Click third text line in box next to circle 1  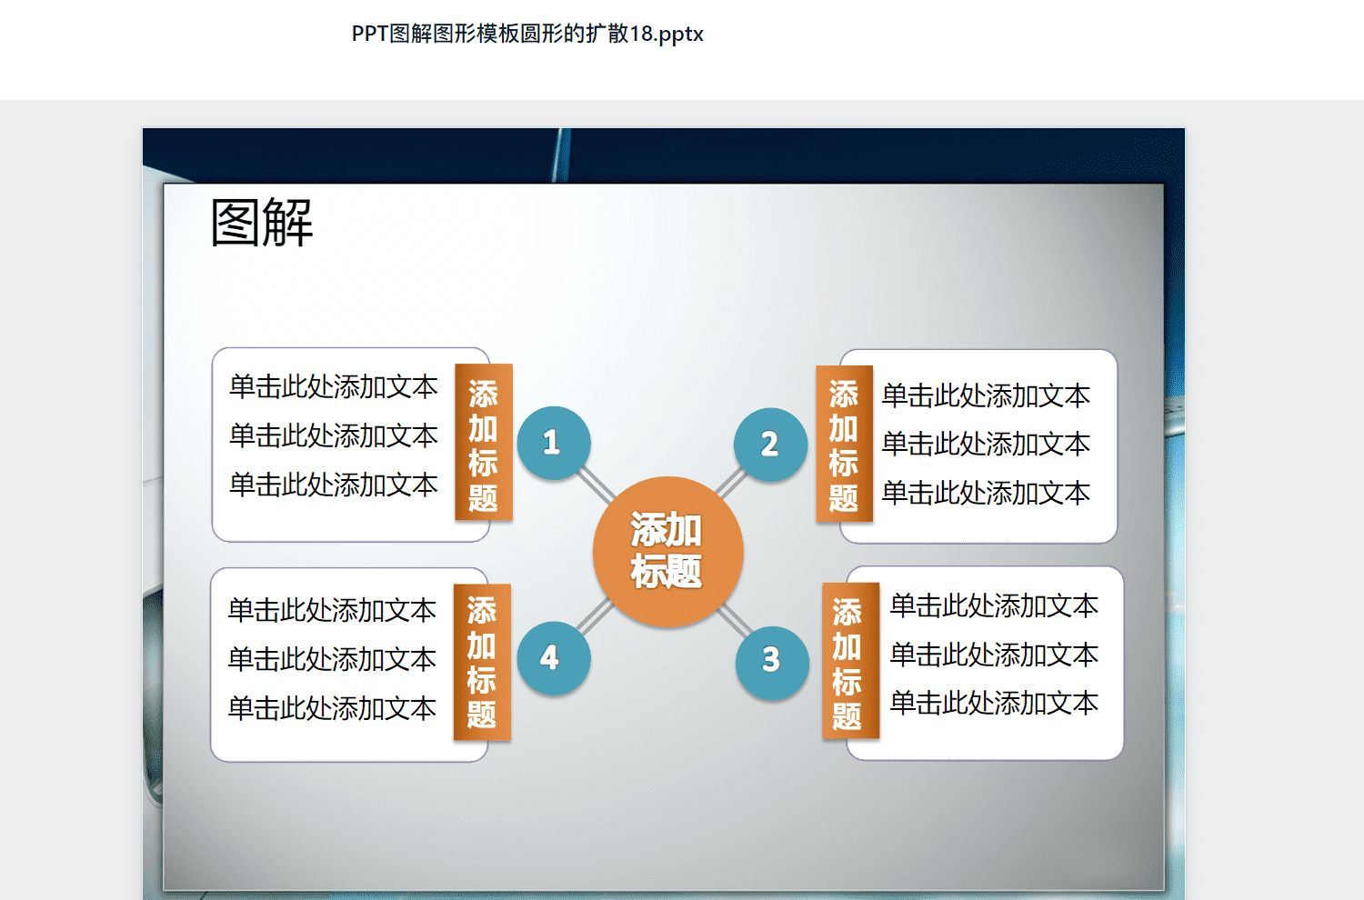(x=334, y=485)
